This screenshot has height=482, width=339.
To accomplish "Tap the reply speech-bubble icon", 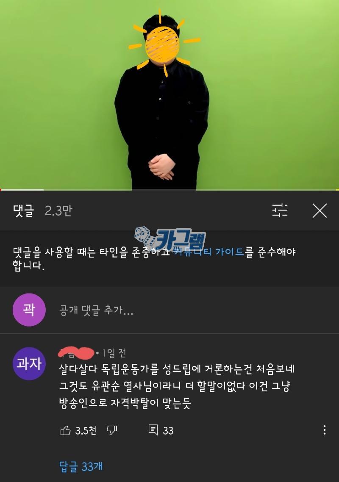I will coord(153,430).
